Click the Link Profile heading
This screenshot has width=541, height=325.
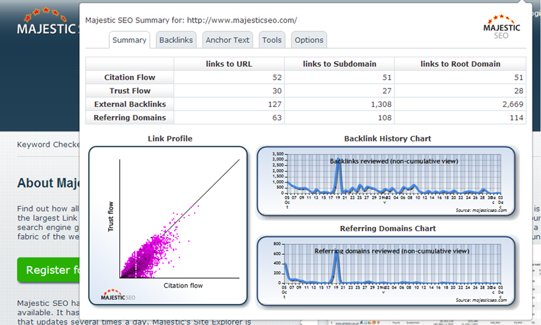point(170,139)
